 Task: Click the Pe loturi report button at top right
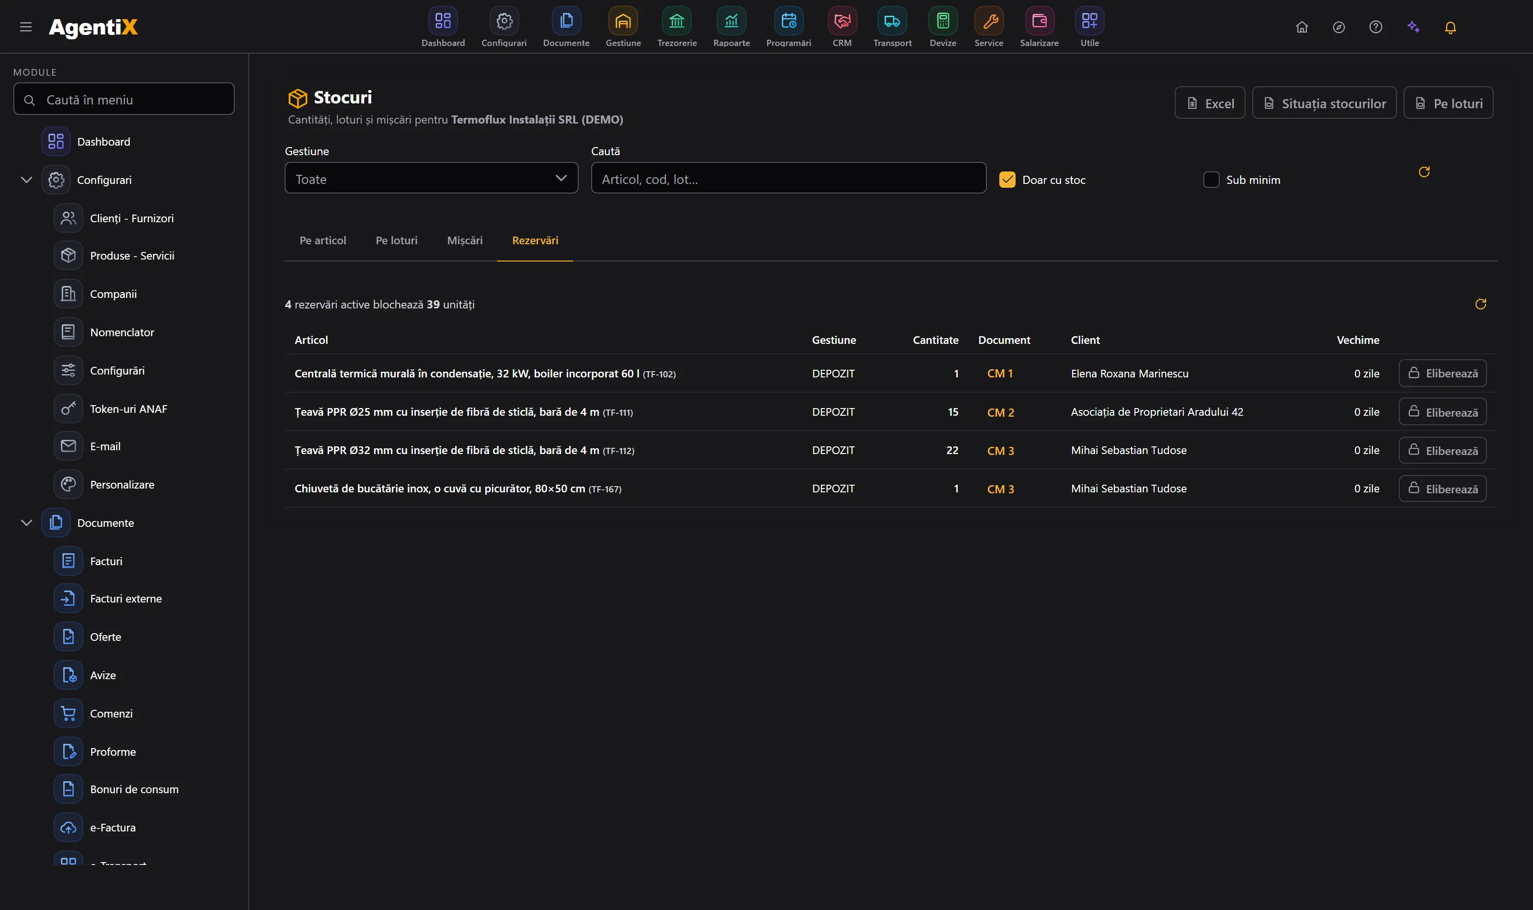tap(1448, 103)
